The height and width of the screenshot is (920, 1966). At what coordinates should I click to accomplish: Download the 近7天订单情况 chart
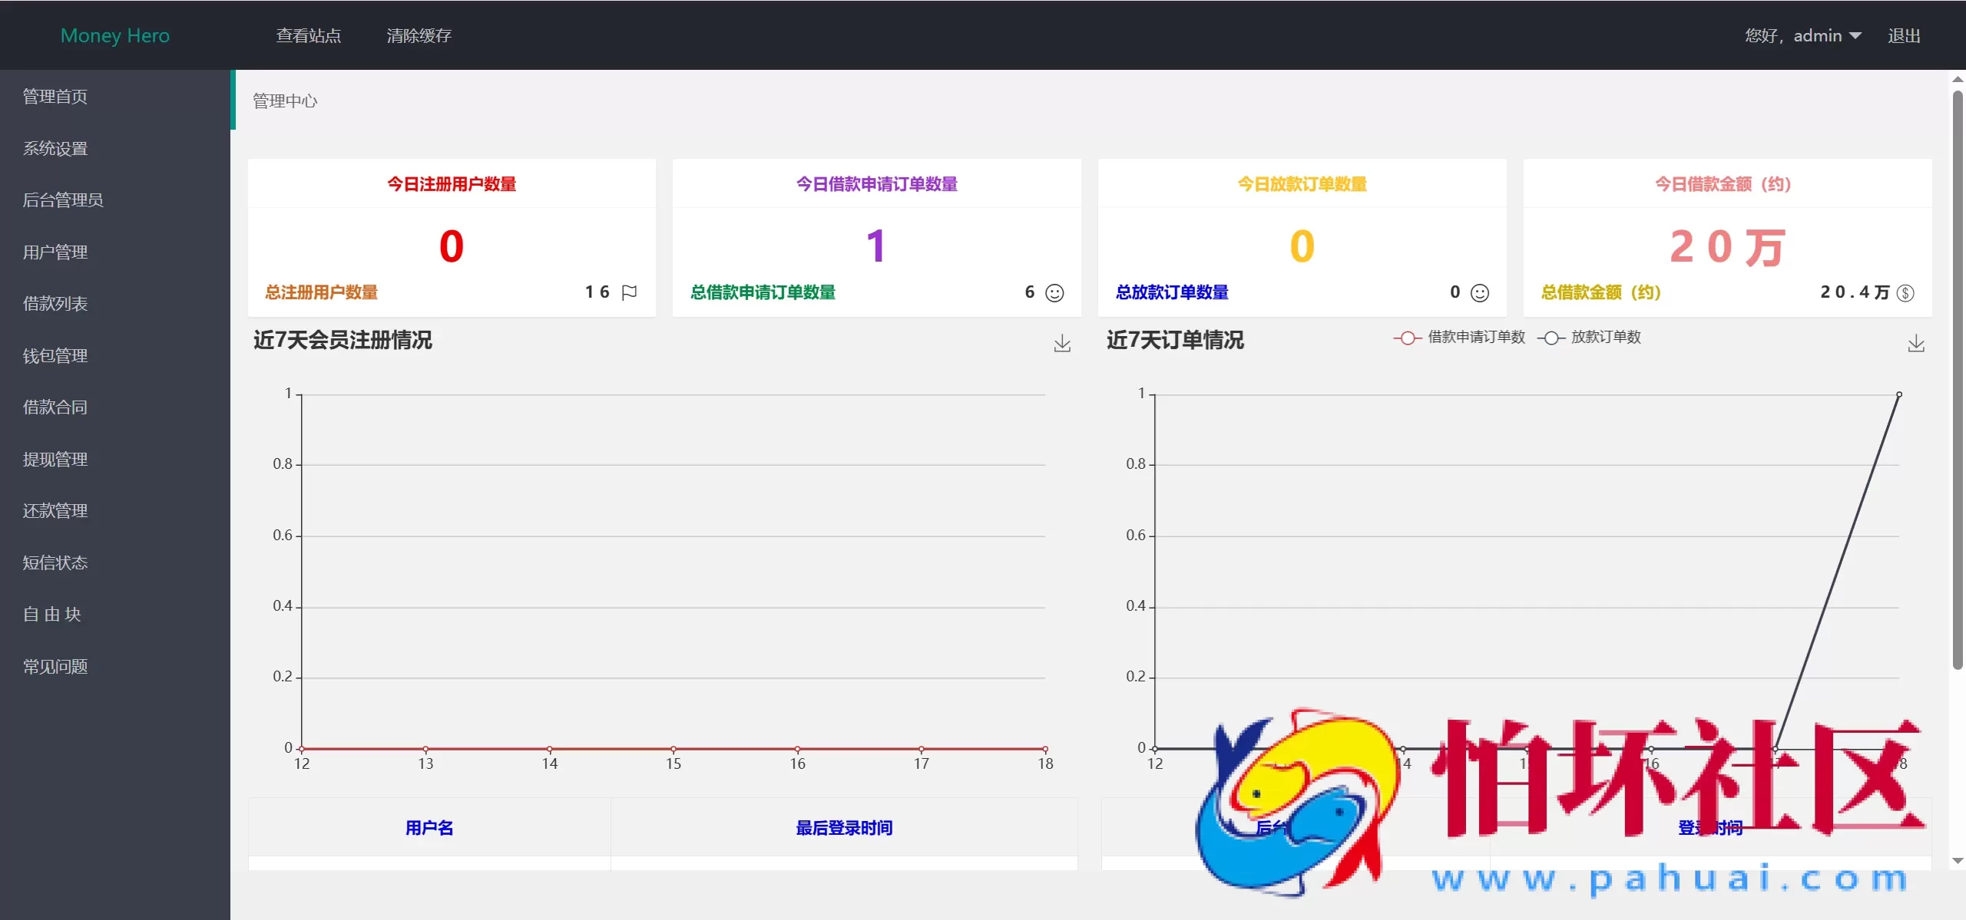1917,343
